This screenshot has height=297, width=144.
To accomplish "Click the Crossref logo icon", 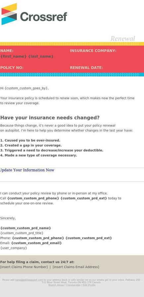I will tap(9, 14).
